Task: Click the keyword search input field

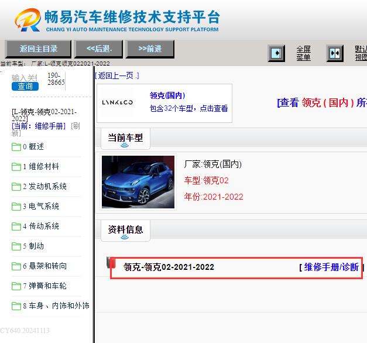Action: [25, 77]
